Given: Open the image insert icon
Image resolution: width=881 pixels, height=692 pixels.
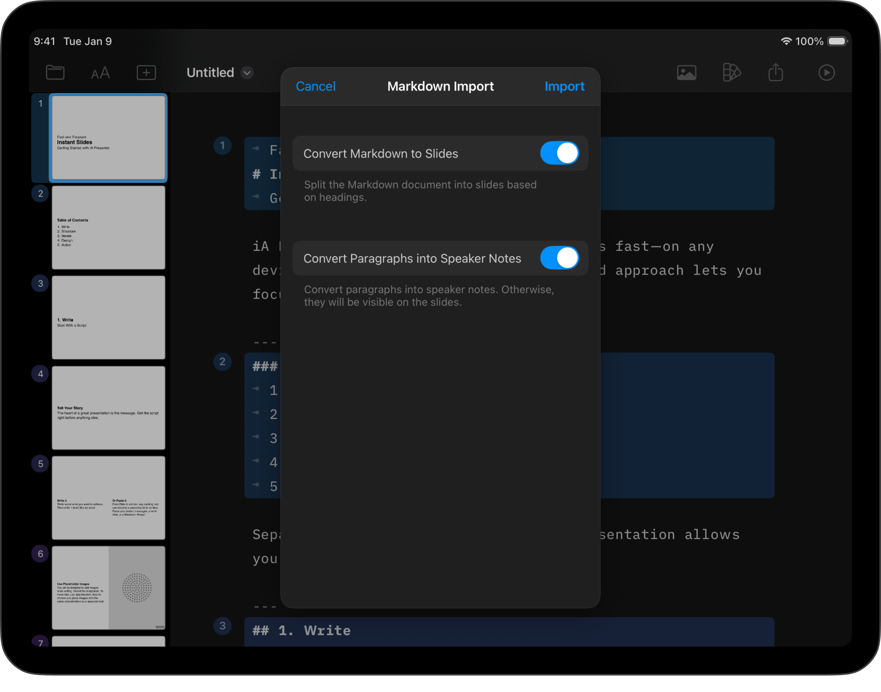Looking at the screenshot, I should click(686, 73).
